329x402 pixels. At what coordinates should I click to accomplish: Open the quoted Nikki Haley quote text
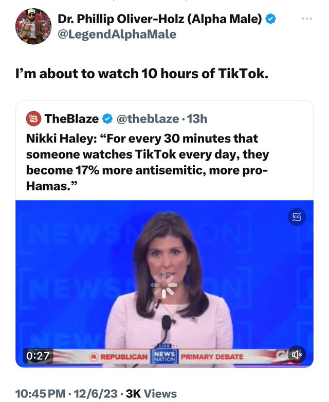pyautogui.click(x=148, y=161)
